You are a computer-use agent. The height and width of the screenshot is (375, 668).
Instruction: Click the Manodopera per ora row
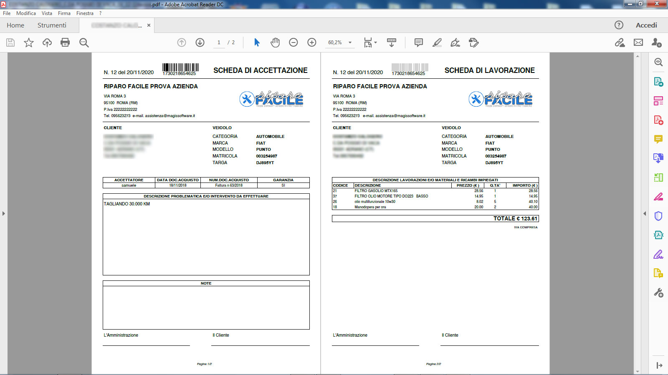435,207
